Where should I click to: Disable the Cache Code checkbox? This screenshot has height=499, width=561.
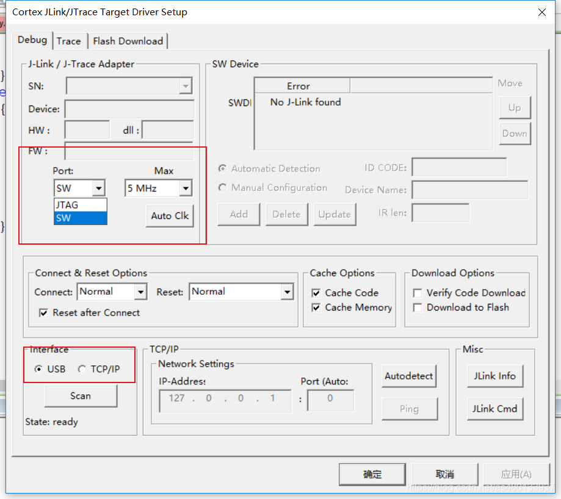click(x=316, y=293)
